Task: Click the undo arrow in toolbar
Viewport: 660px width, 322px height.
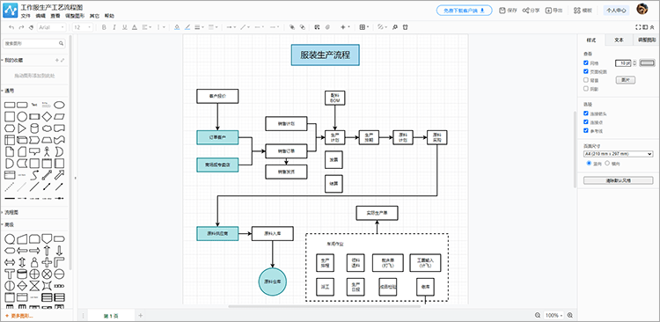Action: click(11, 27)
